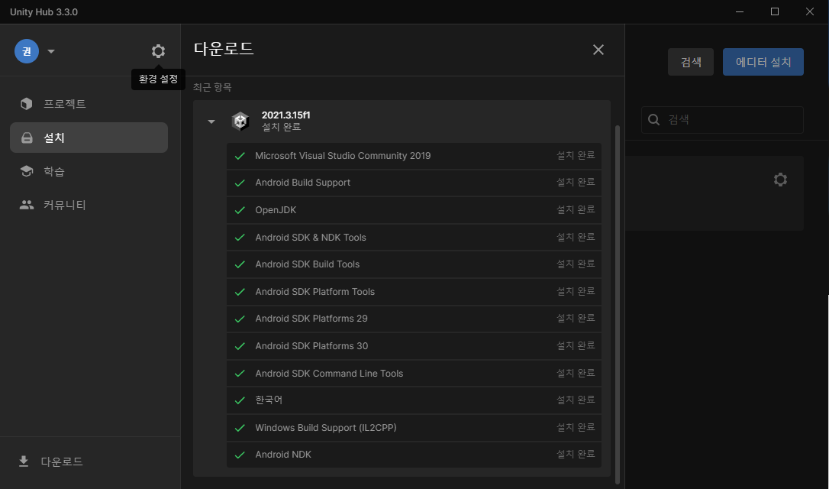The height and width of the screenshot is (489, 829).
Task: Click the lock-shaped icon beside 설치
Action: click(27, 138)
